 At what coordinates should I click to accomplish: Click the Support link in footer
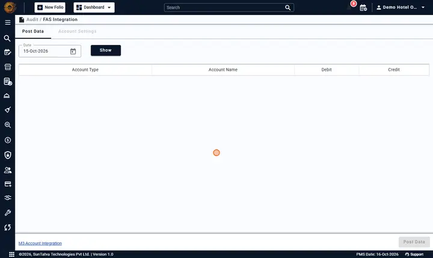pos(414,254)
